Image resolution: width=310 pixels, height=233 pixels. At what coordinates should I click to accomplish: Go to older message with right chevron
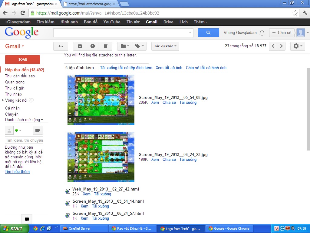click(281, 46)
